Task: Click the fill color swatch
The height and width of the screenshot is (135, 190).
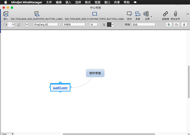Action: (x=10, y=25)
